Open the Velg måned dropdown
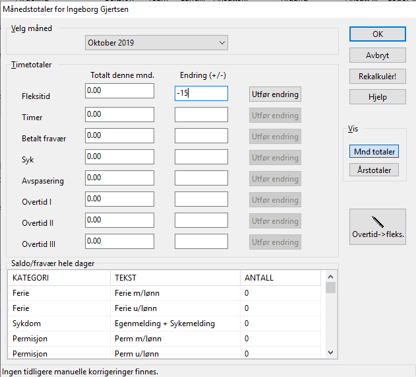 (156, 43)
